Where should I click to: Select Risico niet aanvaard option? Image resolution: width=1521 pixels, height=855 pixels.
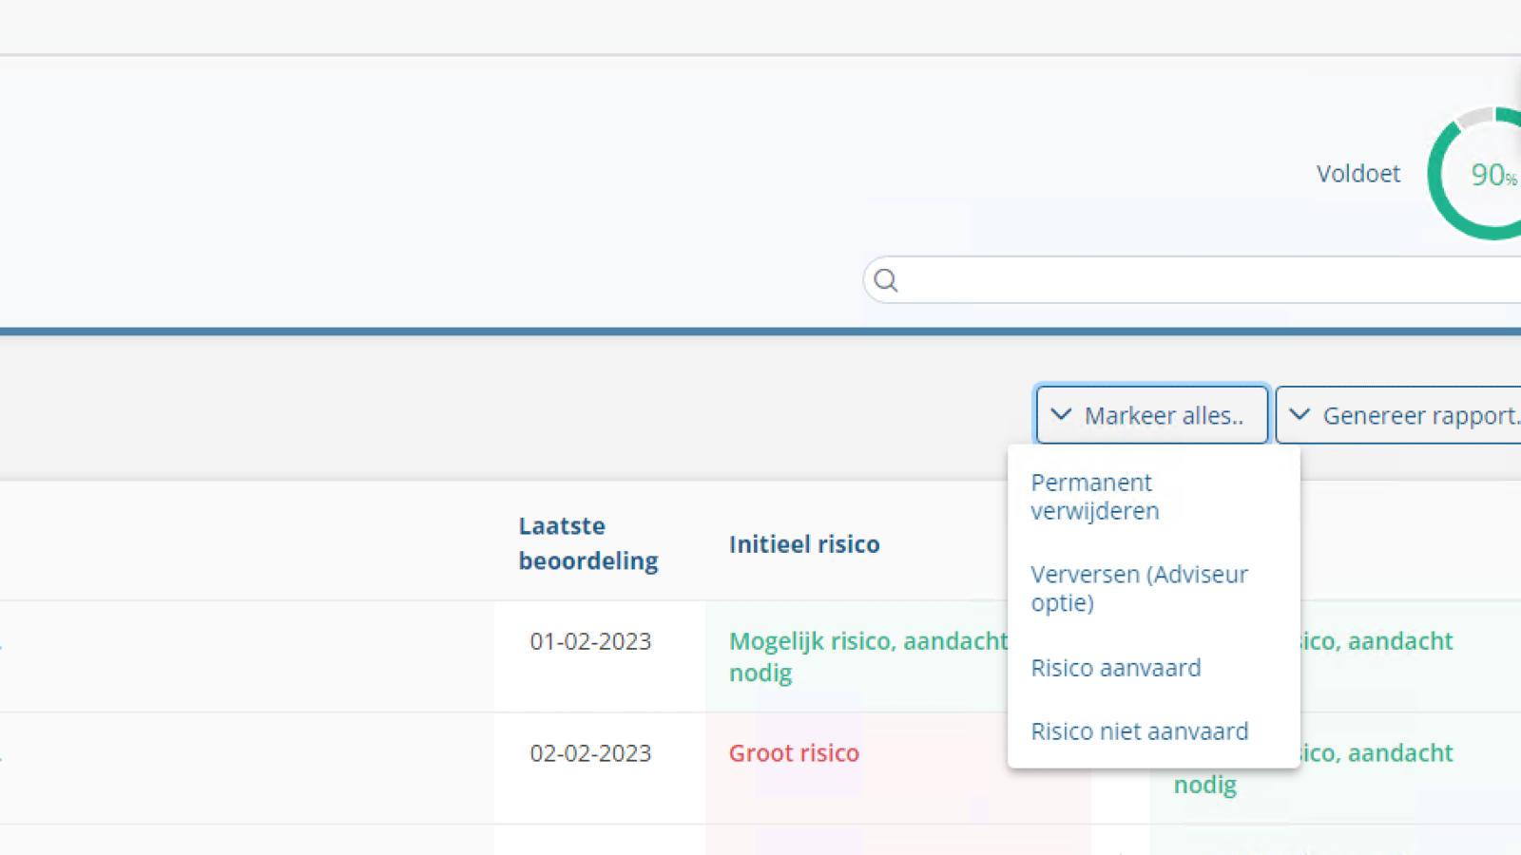[x=1140, y=731]
